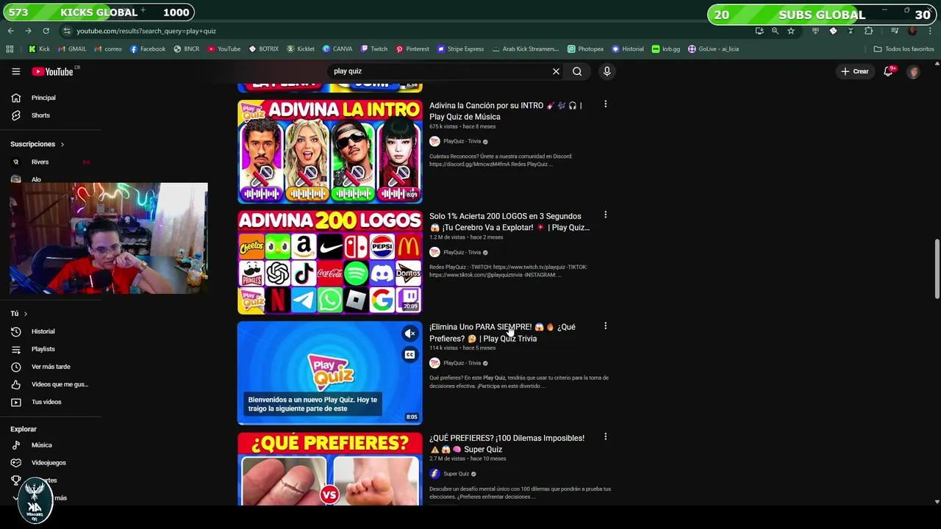Clear the search box with the X
This screenshot has height=529, width=941.
click(556, 71)
